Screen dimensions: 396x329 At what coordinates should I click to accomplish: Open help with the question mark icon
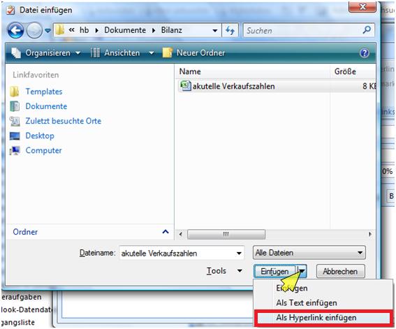coord(365,53)
